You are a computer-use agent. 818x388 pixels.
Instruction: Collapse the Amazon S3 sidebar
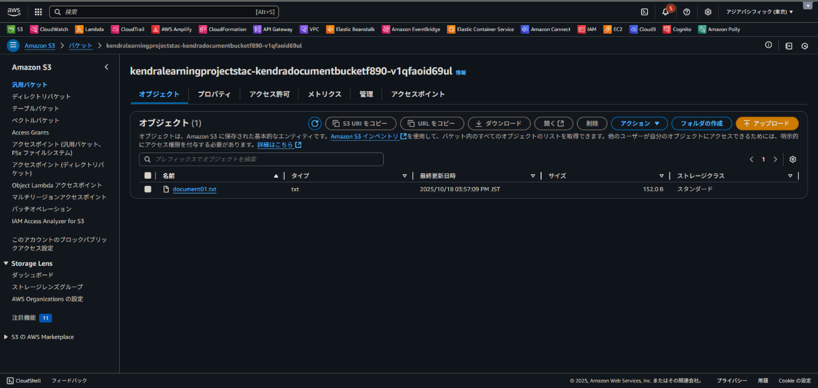pos(106,67)
